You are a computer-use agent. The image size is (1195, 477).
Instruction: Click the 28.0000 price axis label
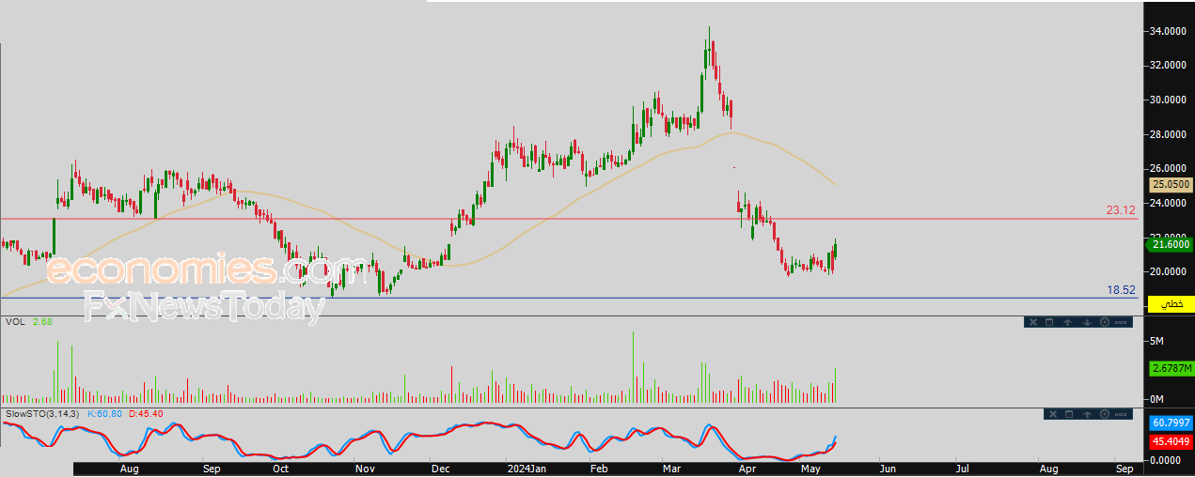[1167, 134]
